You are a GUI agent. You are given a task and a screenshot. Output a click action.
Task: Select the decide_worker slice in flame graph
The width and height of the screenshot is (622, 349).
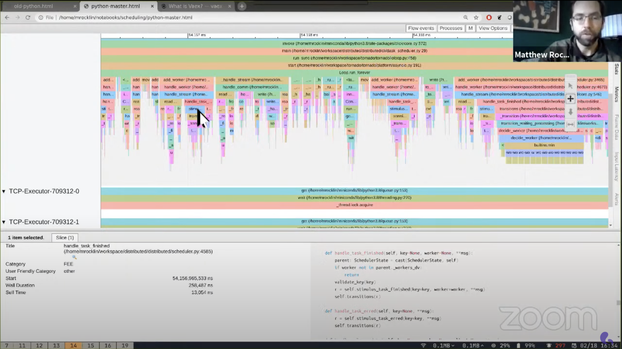tap(541, 138)
